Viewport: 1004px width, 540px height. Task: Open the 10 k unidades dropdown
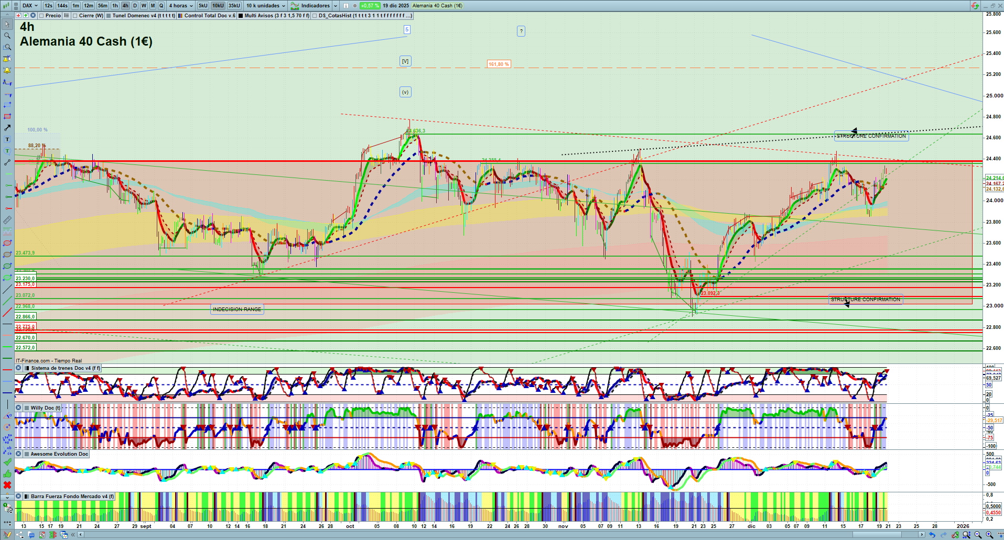(266, 6)
